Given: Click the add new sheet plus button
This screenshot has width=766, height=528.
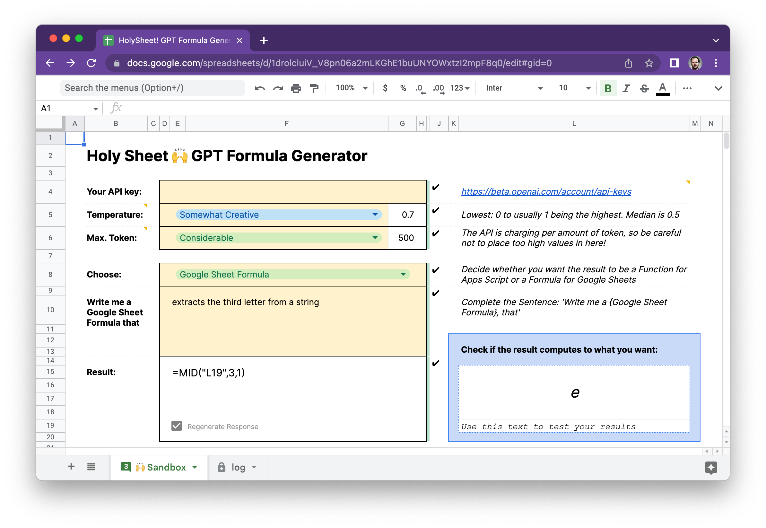Looking at the screenshot, I should (71, 467).
